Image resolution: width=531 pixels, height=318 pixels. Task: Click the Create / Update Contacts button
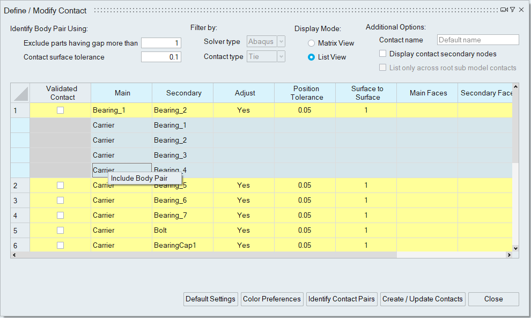coord(422,299)
